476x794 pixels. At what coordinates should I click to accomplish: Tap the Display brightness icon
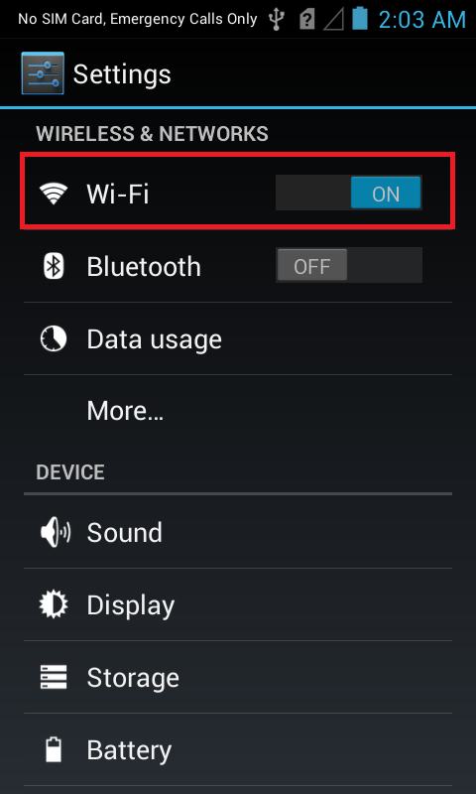pyautogui.click(x=54, y=604)
